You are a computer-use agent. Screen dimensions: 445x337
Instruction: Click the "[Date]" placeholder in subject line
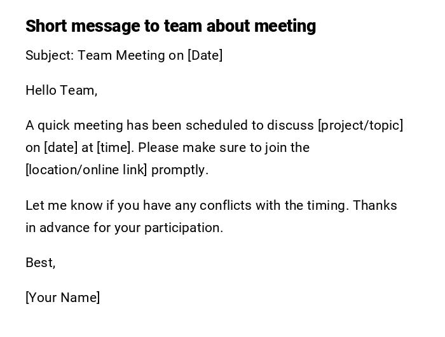205,55
